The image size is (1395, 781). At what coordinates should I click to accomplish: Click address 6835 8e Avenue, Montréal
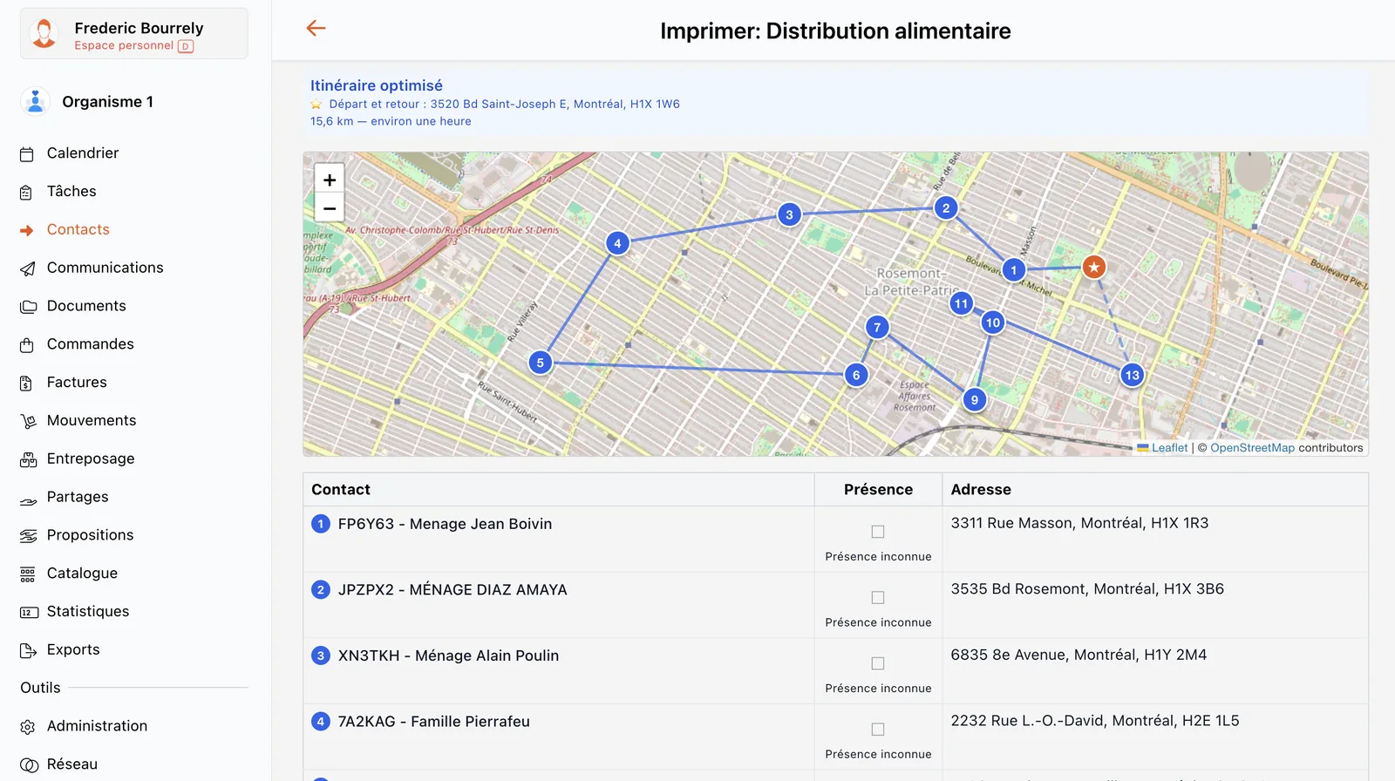coord(1079,655)
